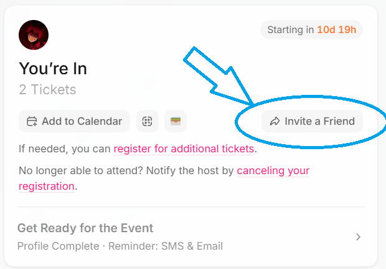Open the wallet pass icon

pyautogui.click(x=176, y=122)
